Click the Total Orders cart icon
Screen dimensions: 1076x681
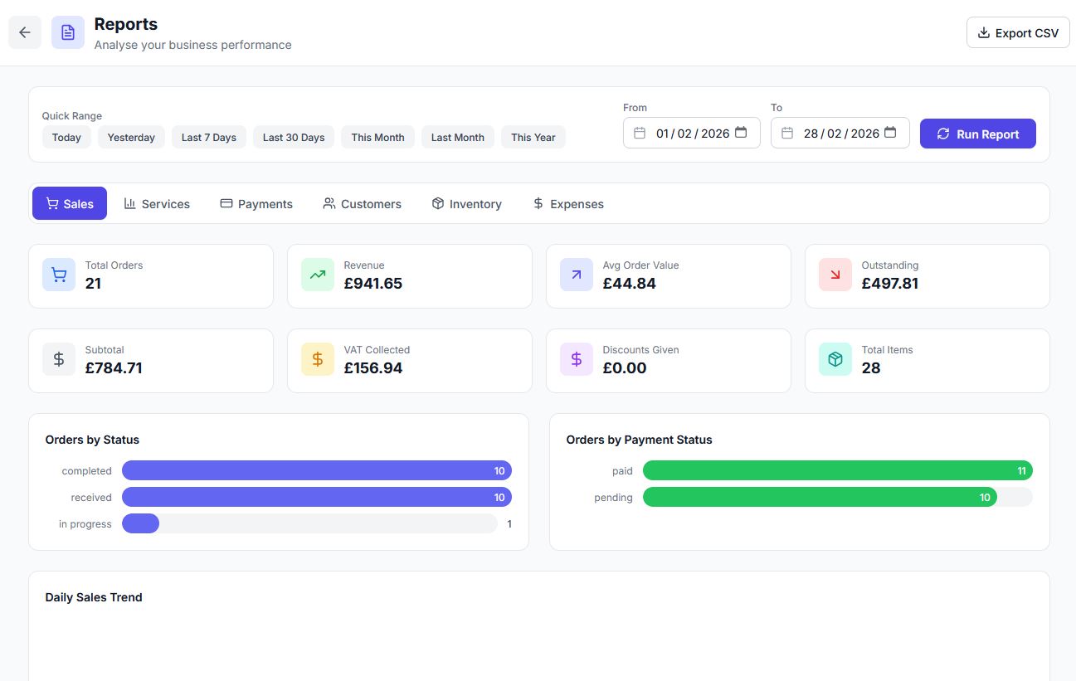[59, 275]
